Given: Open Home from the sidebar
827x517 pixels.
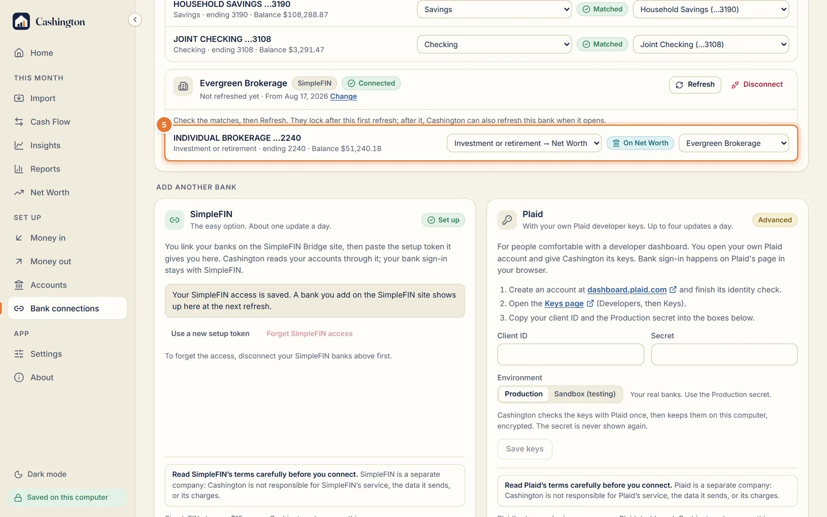Looking at the screenshot, I should 67,53.
